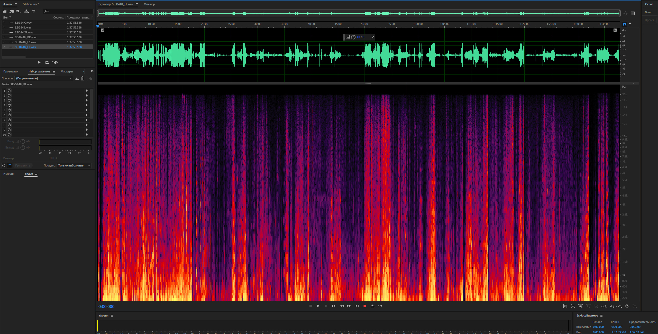Open the Микшер tab
Screen dimensions: 658x334
coord(149,4)
